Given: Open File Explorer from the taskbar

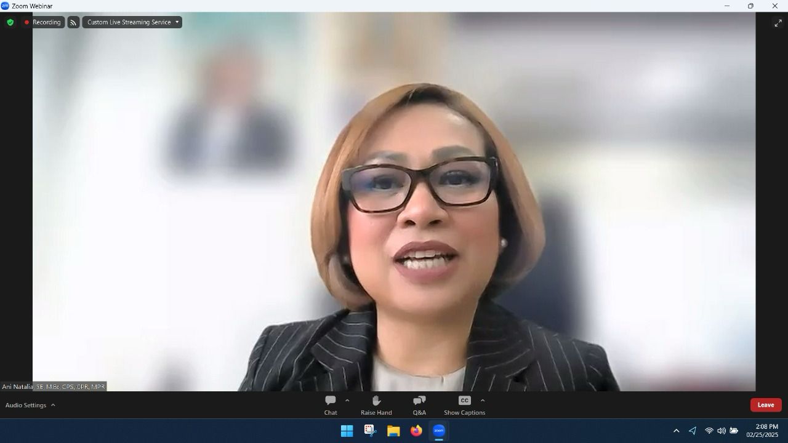Looking at the screenshot, I should point(393,431).
